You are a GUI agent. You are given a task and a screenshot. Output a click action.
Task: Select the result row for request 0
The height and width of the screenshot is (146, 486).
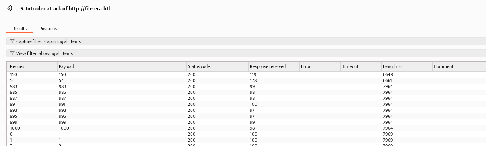pyautogui.click(x=246, y=134)
